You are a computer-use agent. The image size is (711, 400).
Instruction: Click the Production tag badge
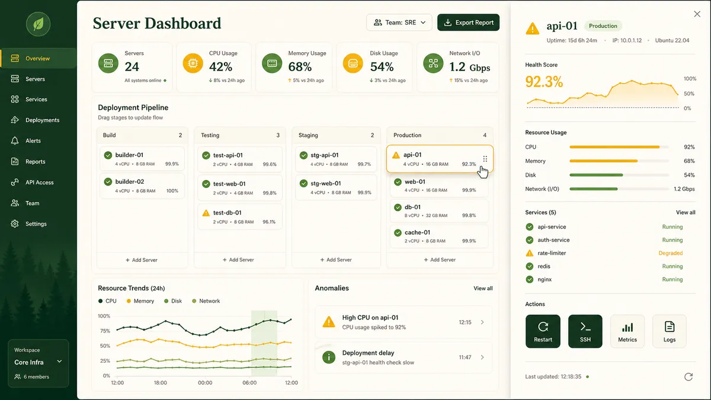click(x=603, y=26)
